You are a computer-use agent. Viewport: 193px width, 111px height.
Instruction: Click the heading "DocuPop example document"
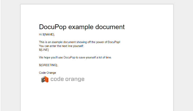click(82, 27)
